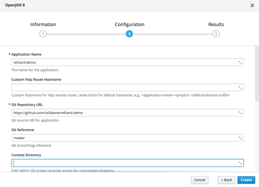This screenshot has height=187, width=259.
Task: Close the OpenJDK 8 dialog
Action: [x=252, y=5]
